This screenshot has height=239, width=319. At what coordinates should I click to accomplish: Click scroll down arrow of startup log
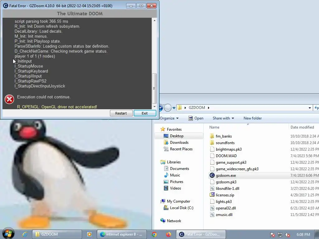pos(155,106)
